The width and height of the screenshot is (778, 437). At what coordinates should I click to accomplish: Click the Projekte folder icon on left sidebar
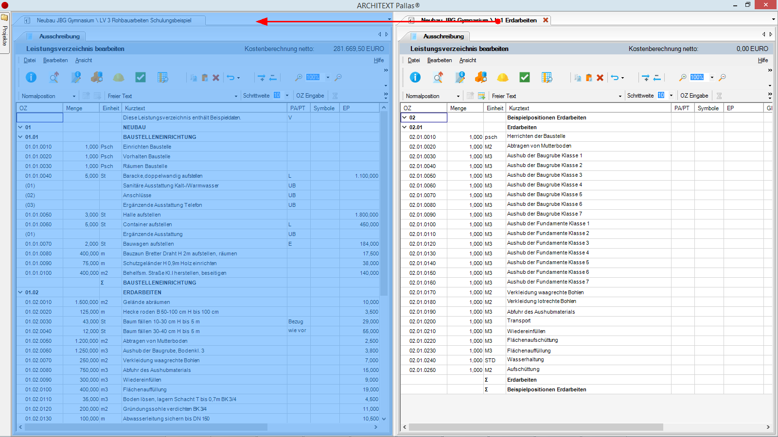[x=4, y=17]
